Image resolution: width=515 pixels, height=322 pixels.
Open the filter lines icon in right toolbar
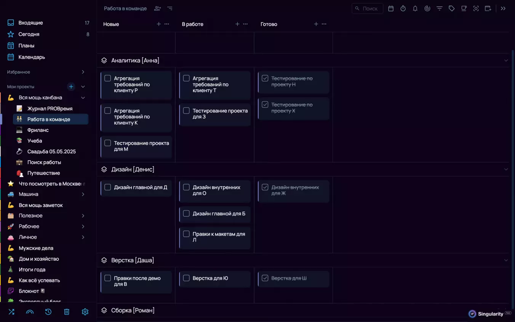(x=440, y=8)
